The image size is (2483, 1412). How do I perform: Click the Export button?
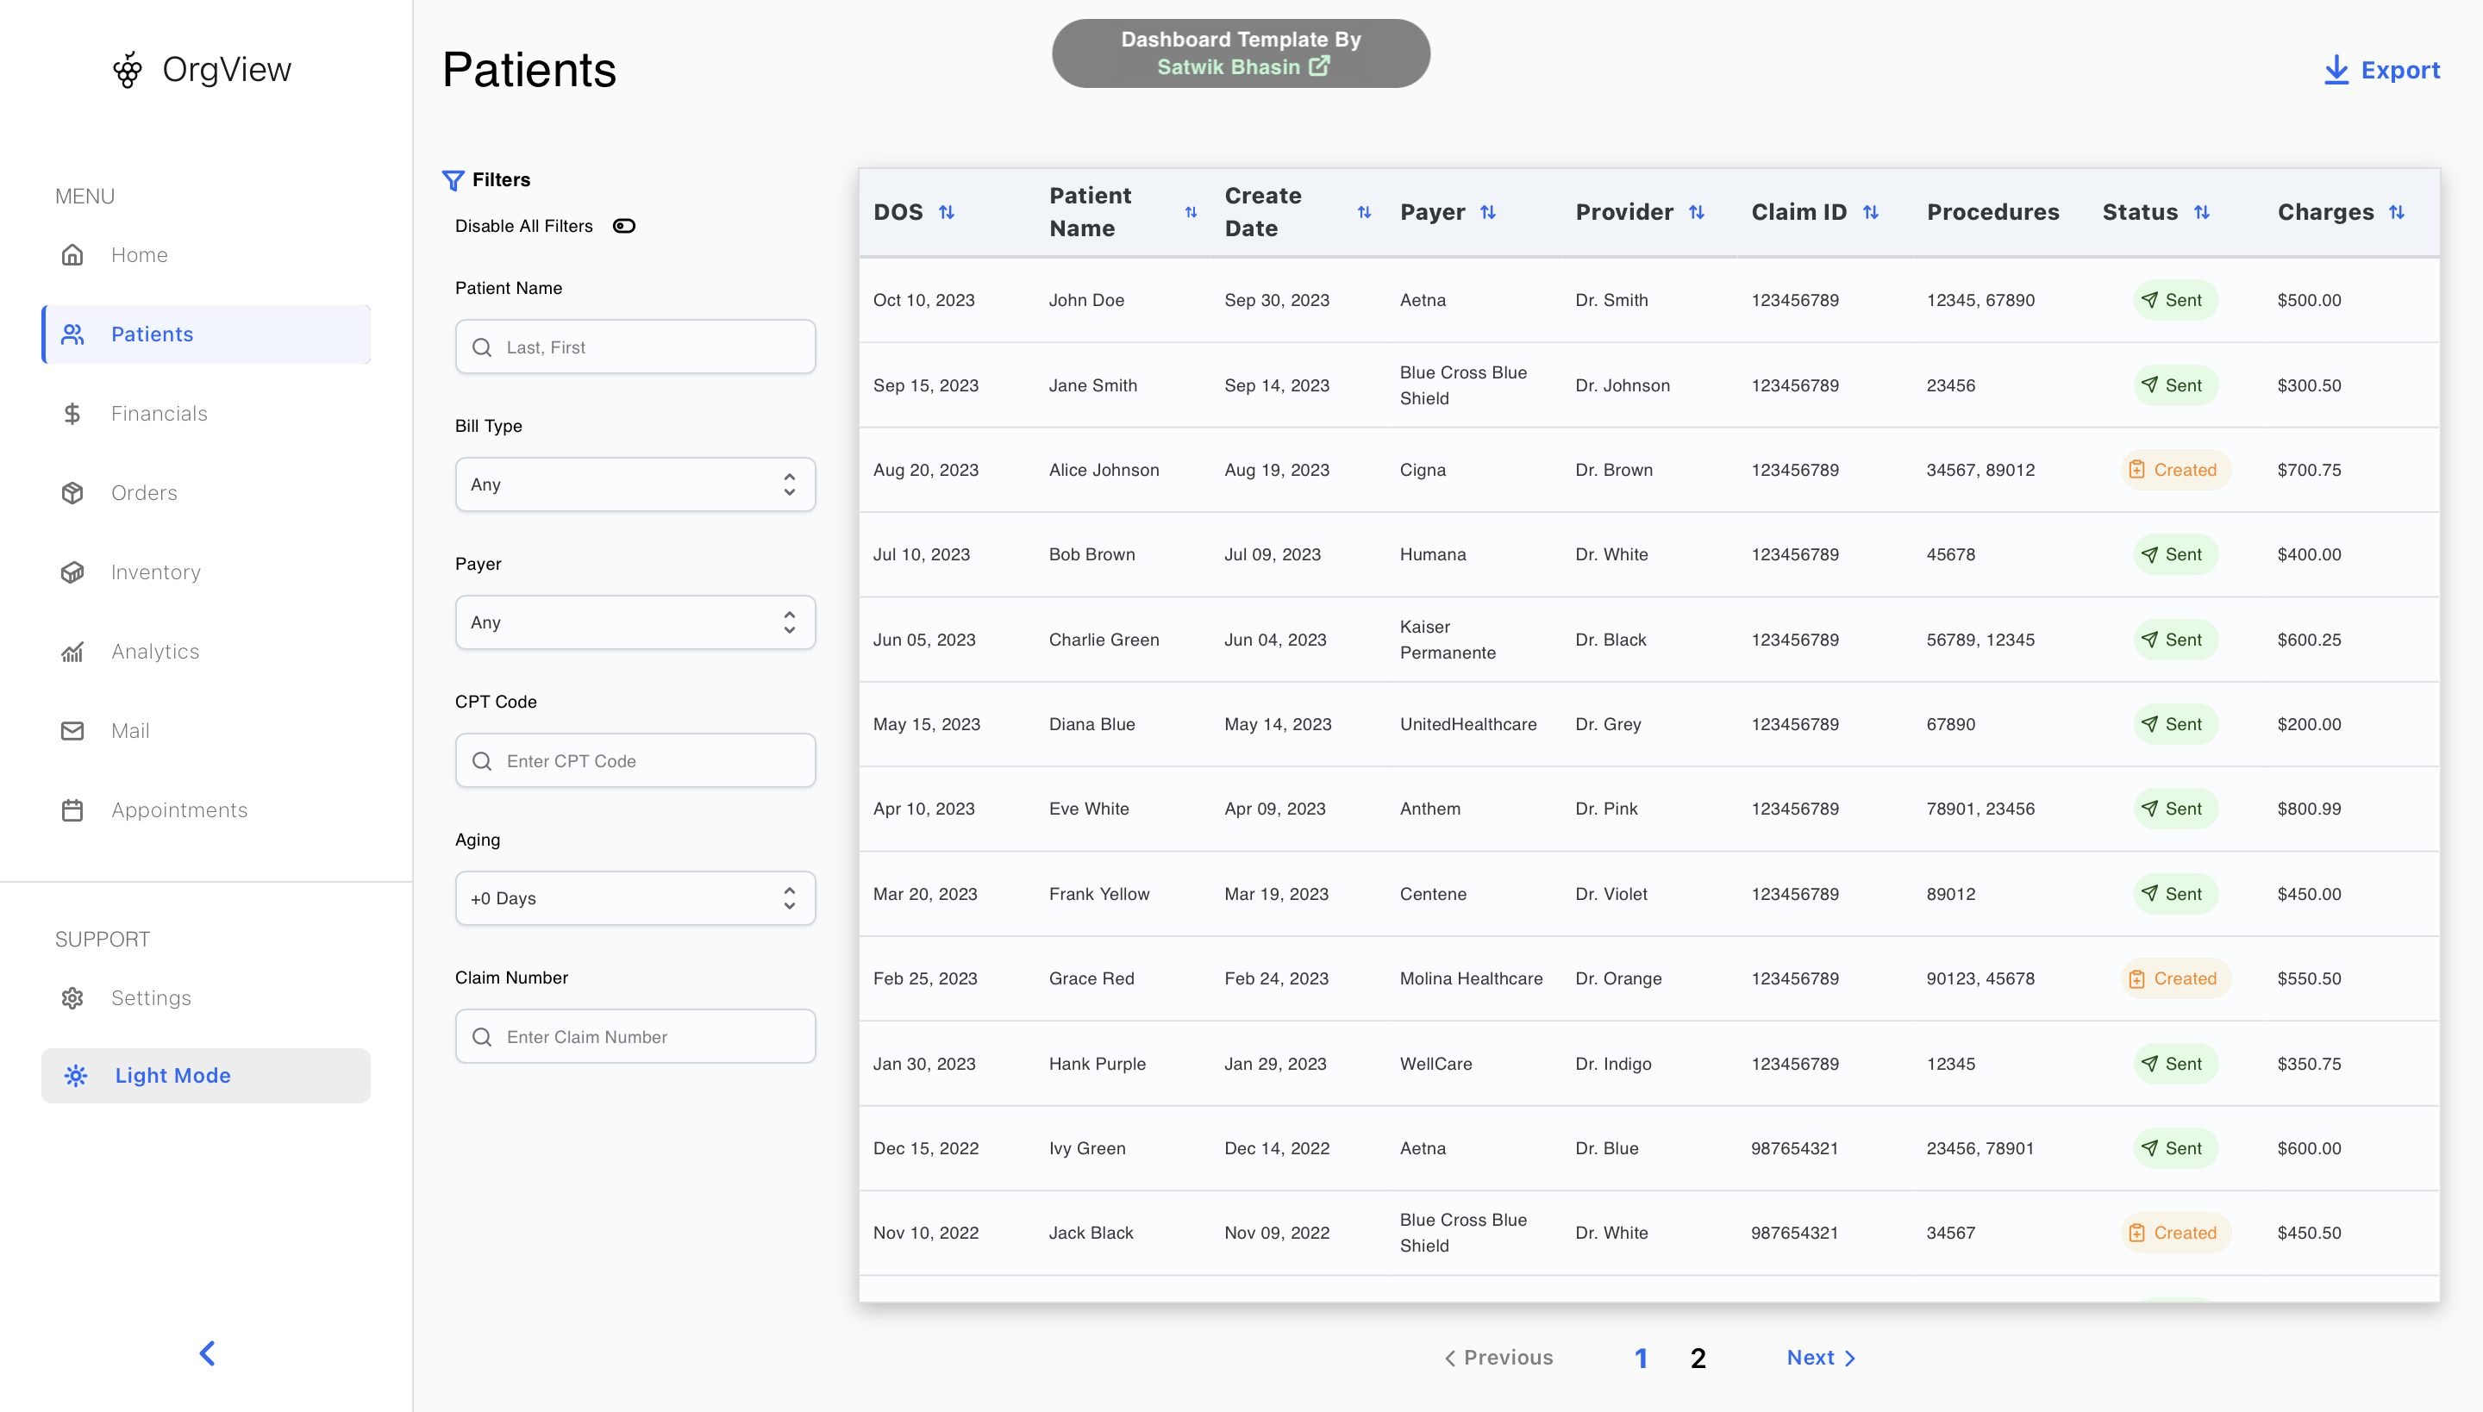pyautogui.click(x=2381, y=70)
